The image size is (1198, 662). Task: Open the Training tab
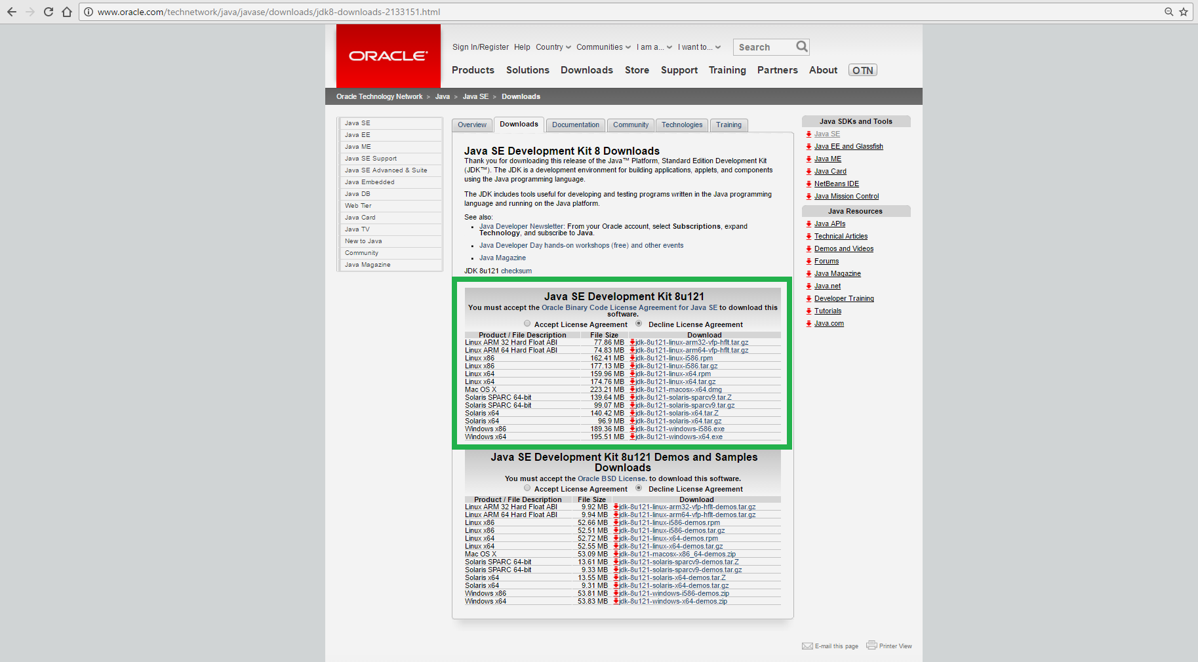[x=729, y=125]
